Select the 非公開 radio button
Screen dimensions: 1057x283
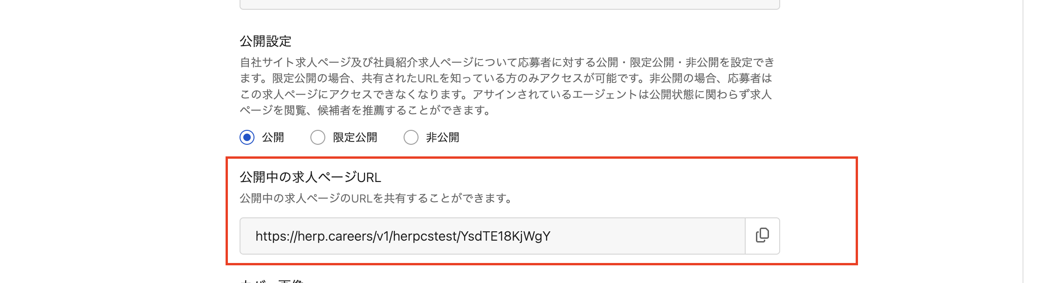coord(411,137)
